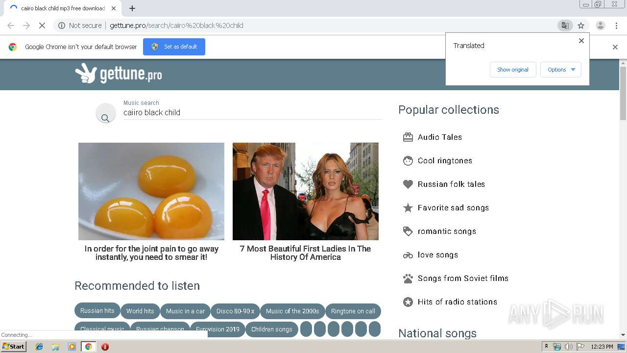
Task: Open the Audio Tales collection link
Action: pos(440,137)
